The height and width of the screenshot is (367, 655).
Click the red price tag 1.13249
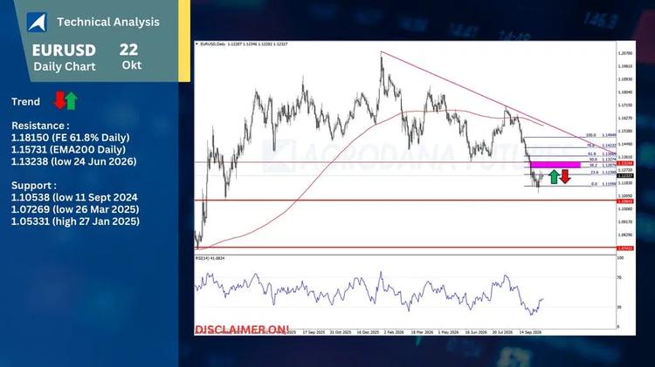pos(625,164)
